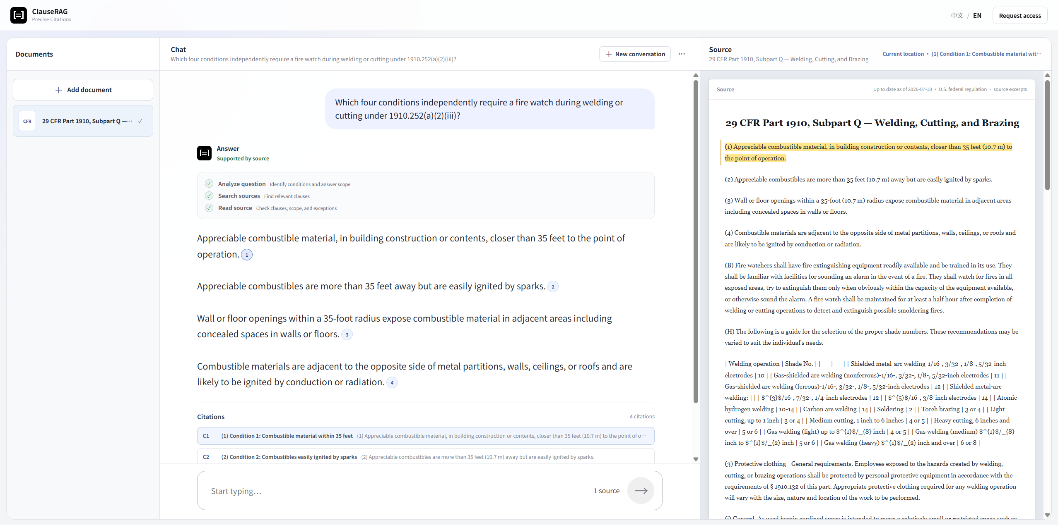Viewport: 1058px width, 525px height.
Task: Click the user question bubble
Action: click(489, 109)
